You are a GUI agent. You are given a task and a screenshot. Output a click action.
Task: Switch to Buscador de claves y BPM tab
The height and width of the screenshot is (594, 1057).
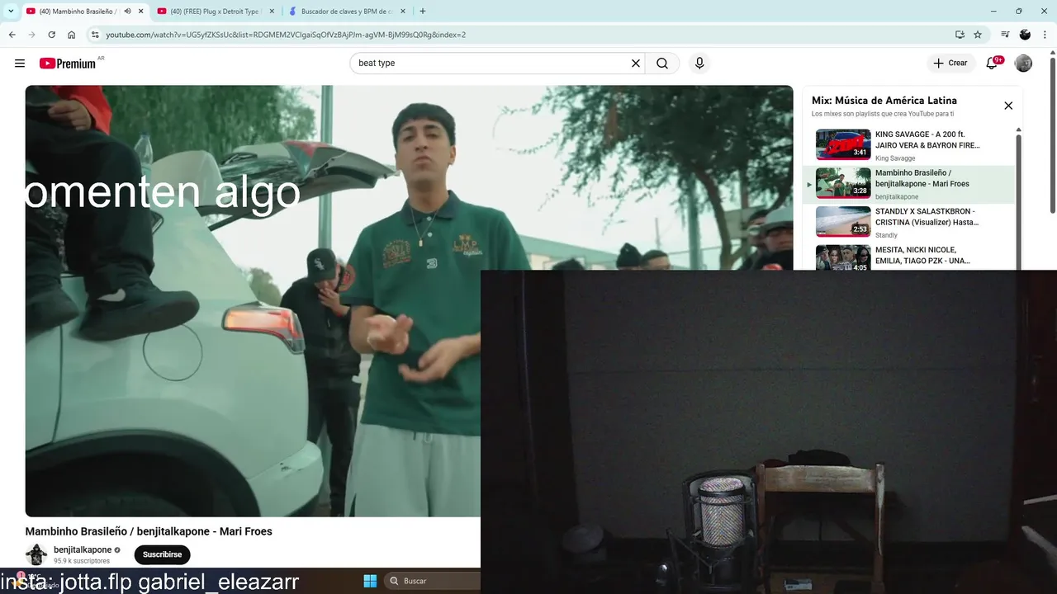click(x=345, y=12)
